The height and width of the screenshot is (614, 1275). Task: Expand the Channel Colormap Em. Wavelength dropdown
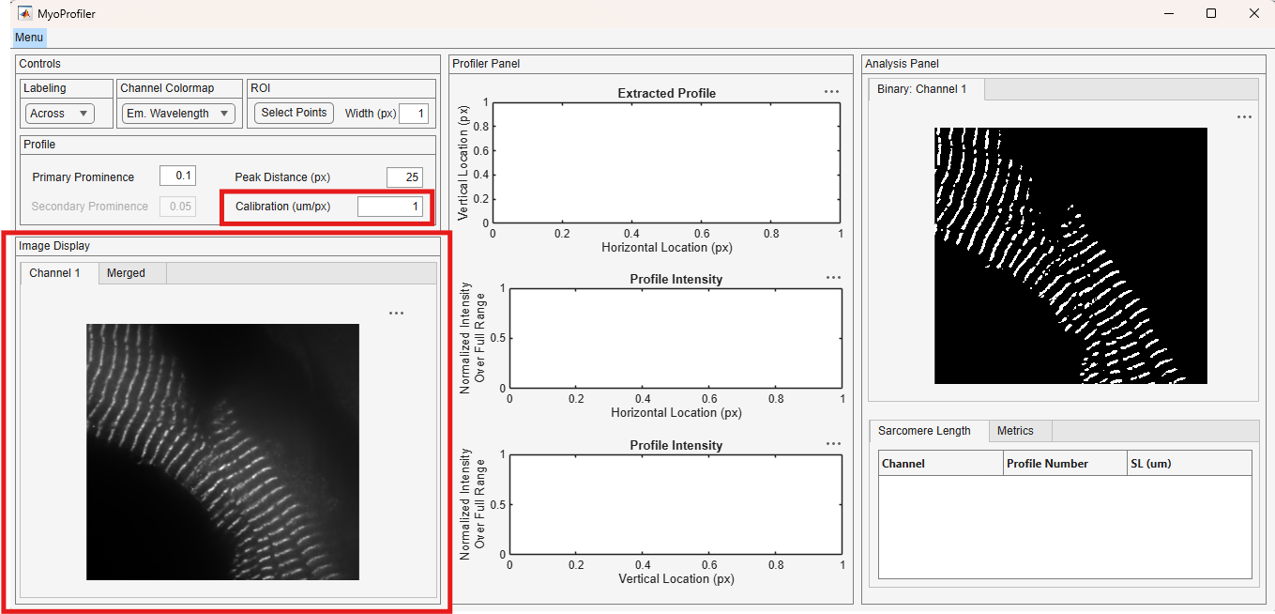coord(179,114)
